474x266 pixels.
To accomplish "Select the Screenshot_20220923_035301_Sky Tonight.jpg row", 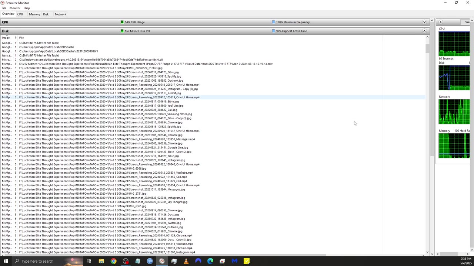I will click(213, 202).
